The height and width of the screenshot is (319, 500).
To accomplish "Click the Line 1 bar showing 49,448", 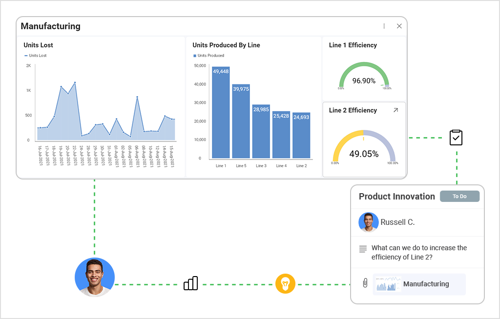I will 221,112.
